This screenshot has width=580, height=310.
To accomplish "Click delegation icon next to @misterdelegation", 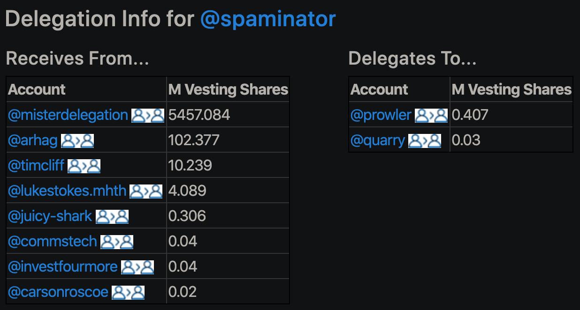I will [x=148, y=115].
